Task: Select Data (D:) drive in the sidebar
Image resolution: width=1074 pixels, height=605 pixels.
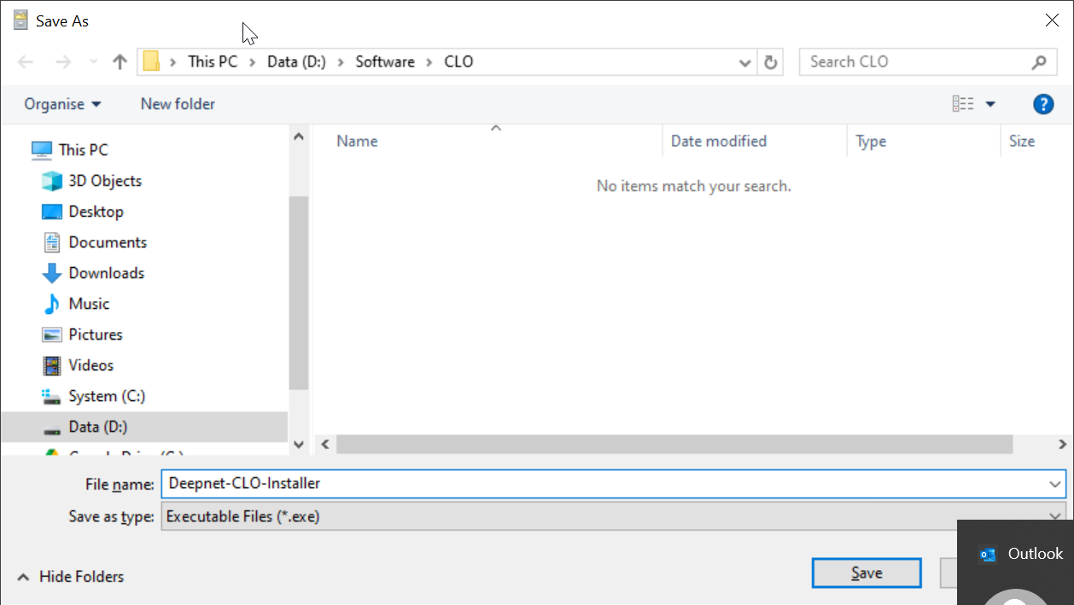Action: pyautogui.click(x=144, y=427)
